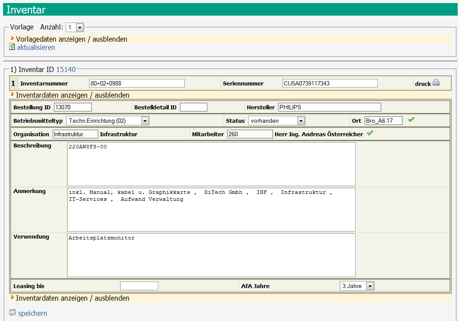The width and height of the screenshot is (459, 321).
Task: Click green checkmark next to Ort field
Action: point(411,120)
